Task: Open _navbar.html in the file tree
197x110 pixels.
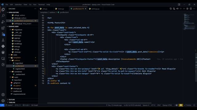Action: pyautogui.click(x=20, y=75)
